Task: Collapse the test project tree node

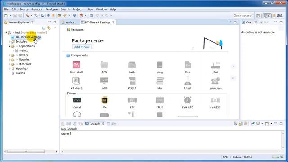Action: [6, 33]
